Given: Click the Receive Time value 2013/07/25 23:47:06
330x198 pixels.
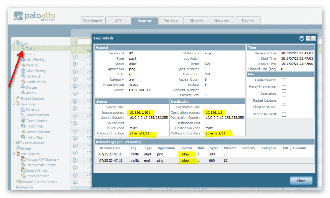Looking at the screenshot, I should [x=297, y=64].
